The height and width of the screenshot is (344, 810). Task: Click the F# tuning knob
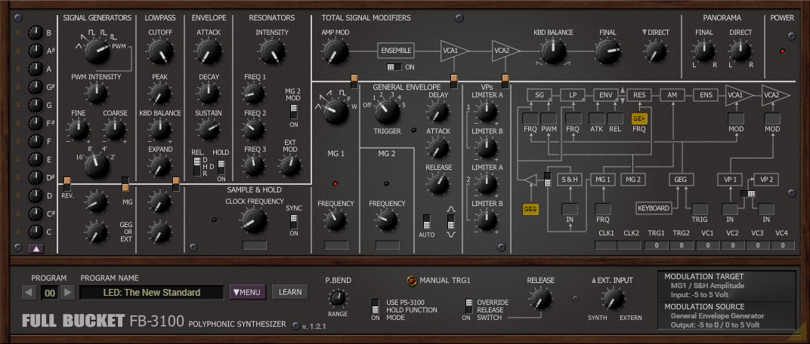coord(36,123)
